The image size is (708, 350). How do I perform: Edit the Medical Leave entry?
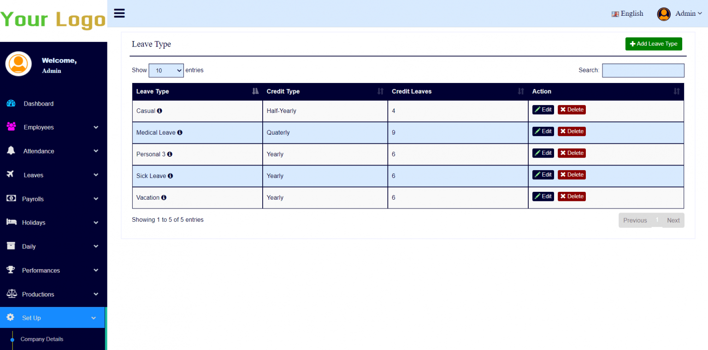tap(543, 131)
